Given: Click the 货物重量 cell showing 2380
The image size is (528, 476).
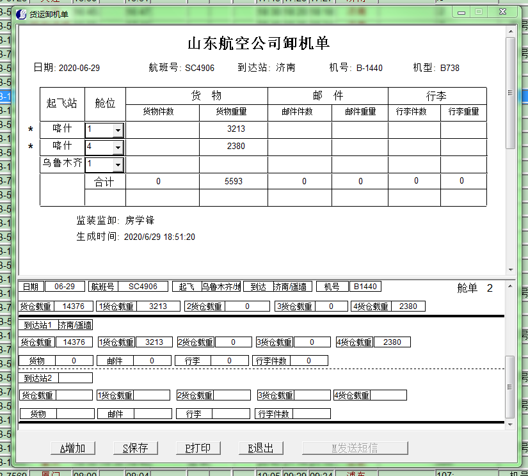Looking at the screenshot, I should pos(234,147).
